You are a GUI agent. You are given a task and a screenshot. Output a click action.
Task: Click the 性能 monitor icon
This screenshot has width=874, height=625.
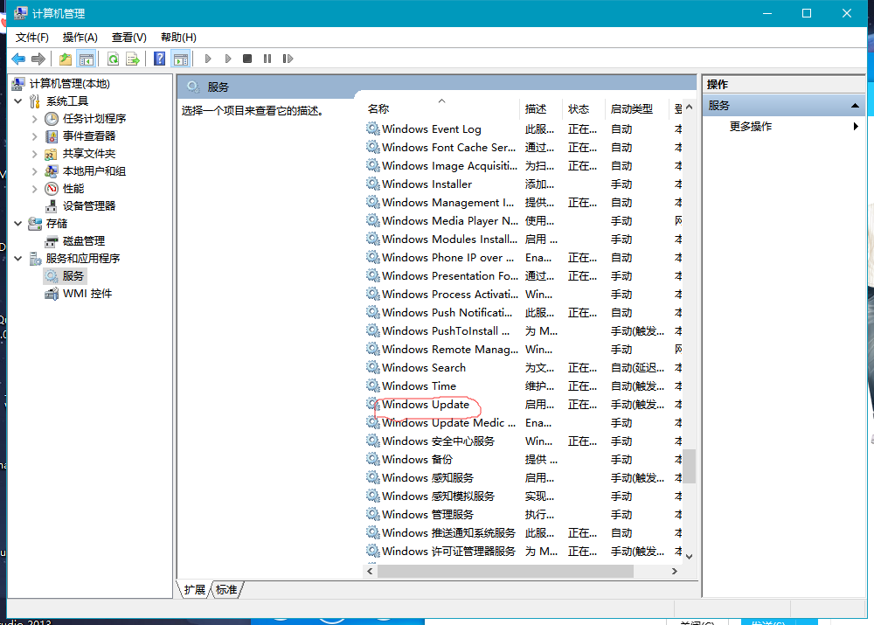[52, 189]
